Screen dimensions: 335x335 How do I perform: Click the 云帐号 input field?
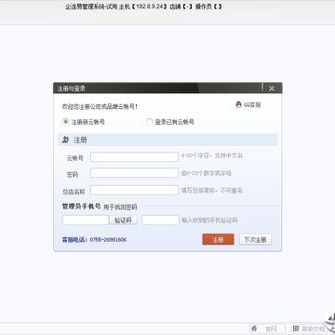tap(134, 157)
